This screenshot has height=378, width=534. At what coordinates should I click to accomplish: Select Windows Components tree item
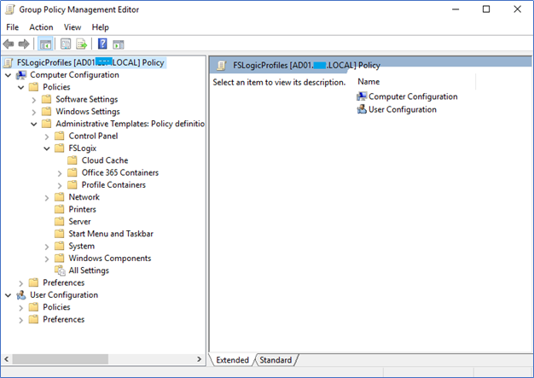point(110,259)
